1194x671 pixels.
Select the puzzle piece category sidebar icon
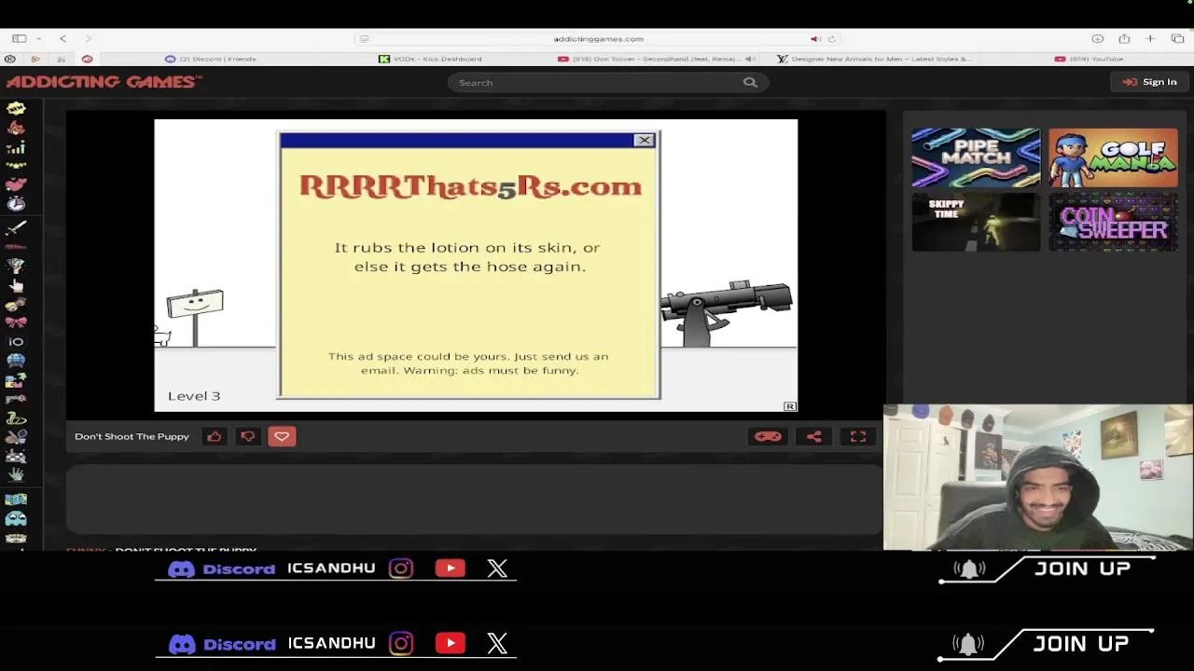[x=16, y=380]
